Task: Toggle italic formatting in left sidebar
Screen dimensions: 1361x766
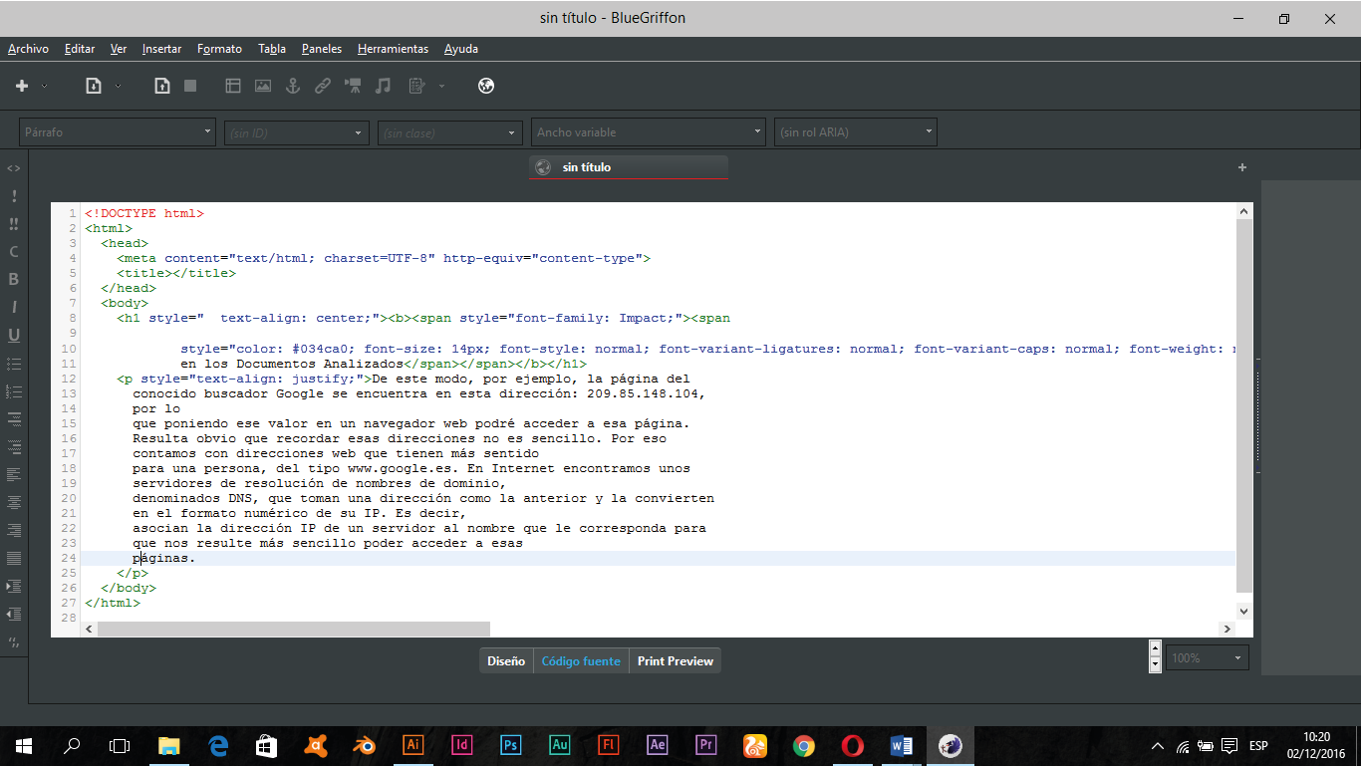Action: click(14, 307)
